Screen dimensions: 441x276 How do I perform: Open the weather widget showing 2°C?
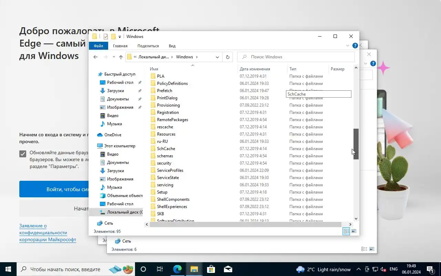[x=324, y=269]
